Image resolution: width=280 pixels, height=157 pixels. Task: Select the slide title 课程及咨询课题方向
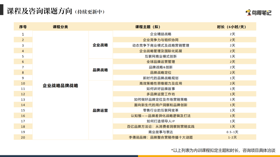click(39, 11)
